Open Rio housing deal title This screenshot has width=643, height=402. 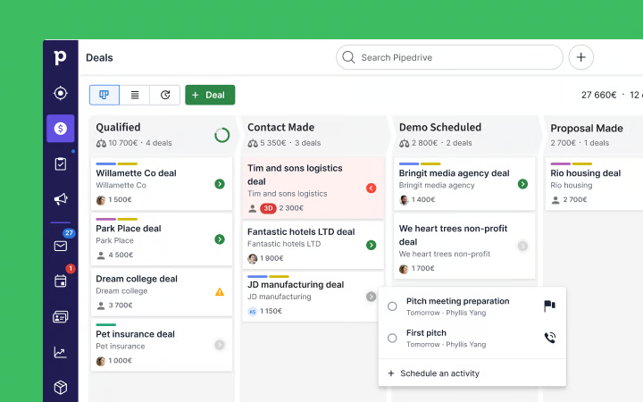pyautogui.click(x=586, y=173)
